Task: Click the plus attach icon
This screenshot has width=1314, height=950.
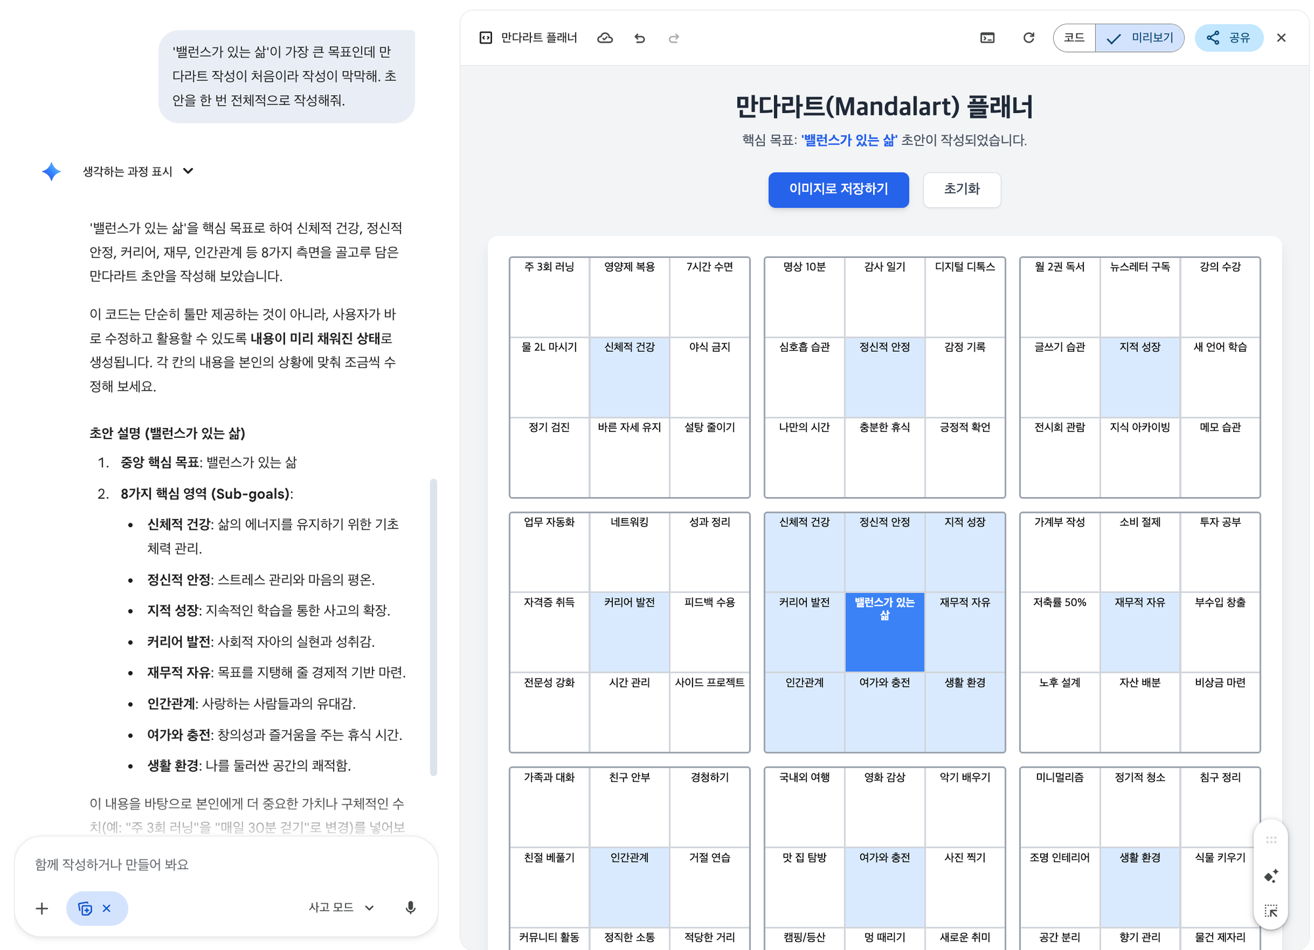Action: point(41,908)
